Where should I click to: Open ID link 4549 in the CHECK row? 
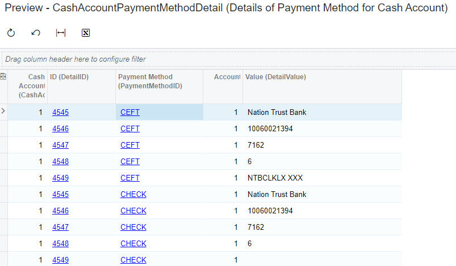click(61, 260)
